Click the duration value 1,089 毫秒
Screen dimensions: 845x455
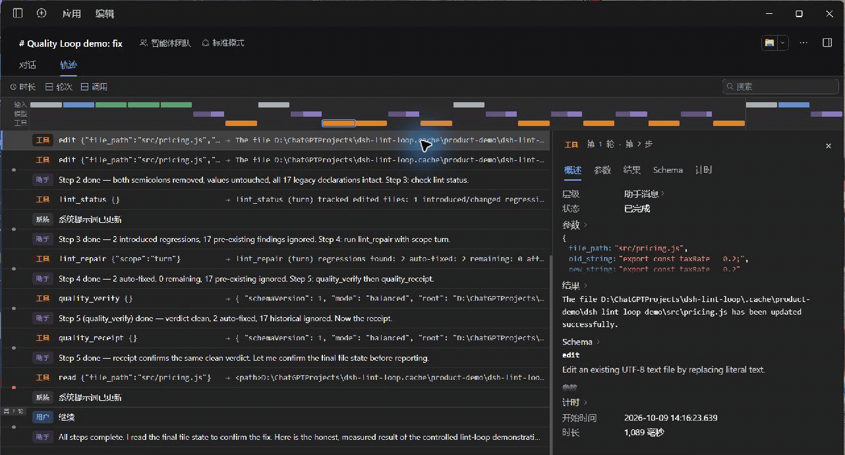coord(644,433)
